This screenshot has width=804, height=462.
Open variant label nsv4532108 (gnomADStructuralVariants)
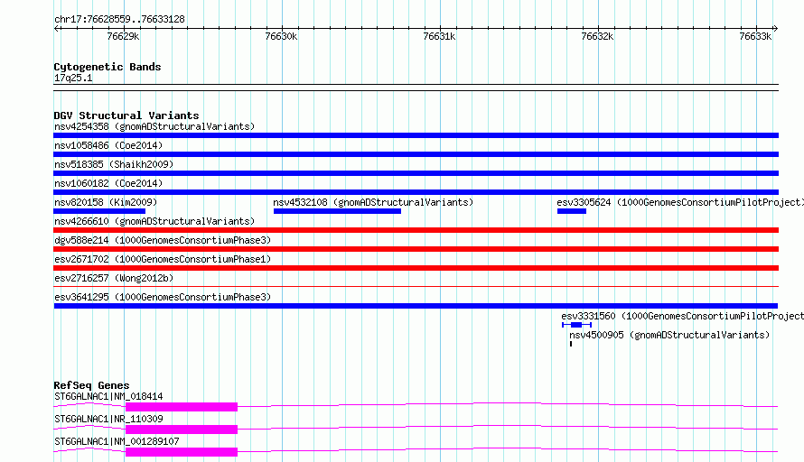coord(373,202)
